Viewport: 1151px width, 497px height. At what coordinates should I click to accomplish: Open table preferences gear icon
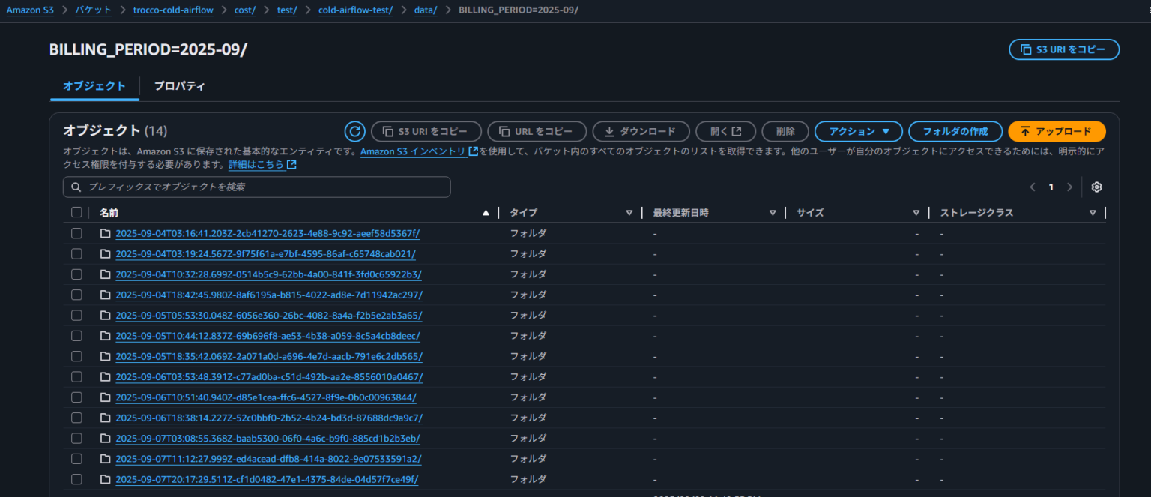pyautogui.click(x=1096, y=187)
